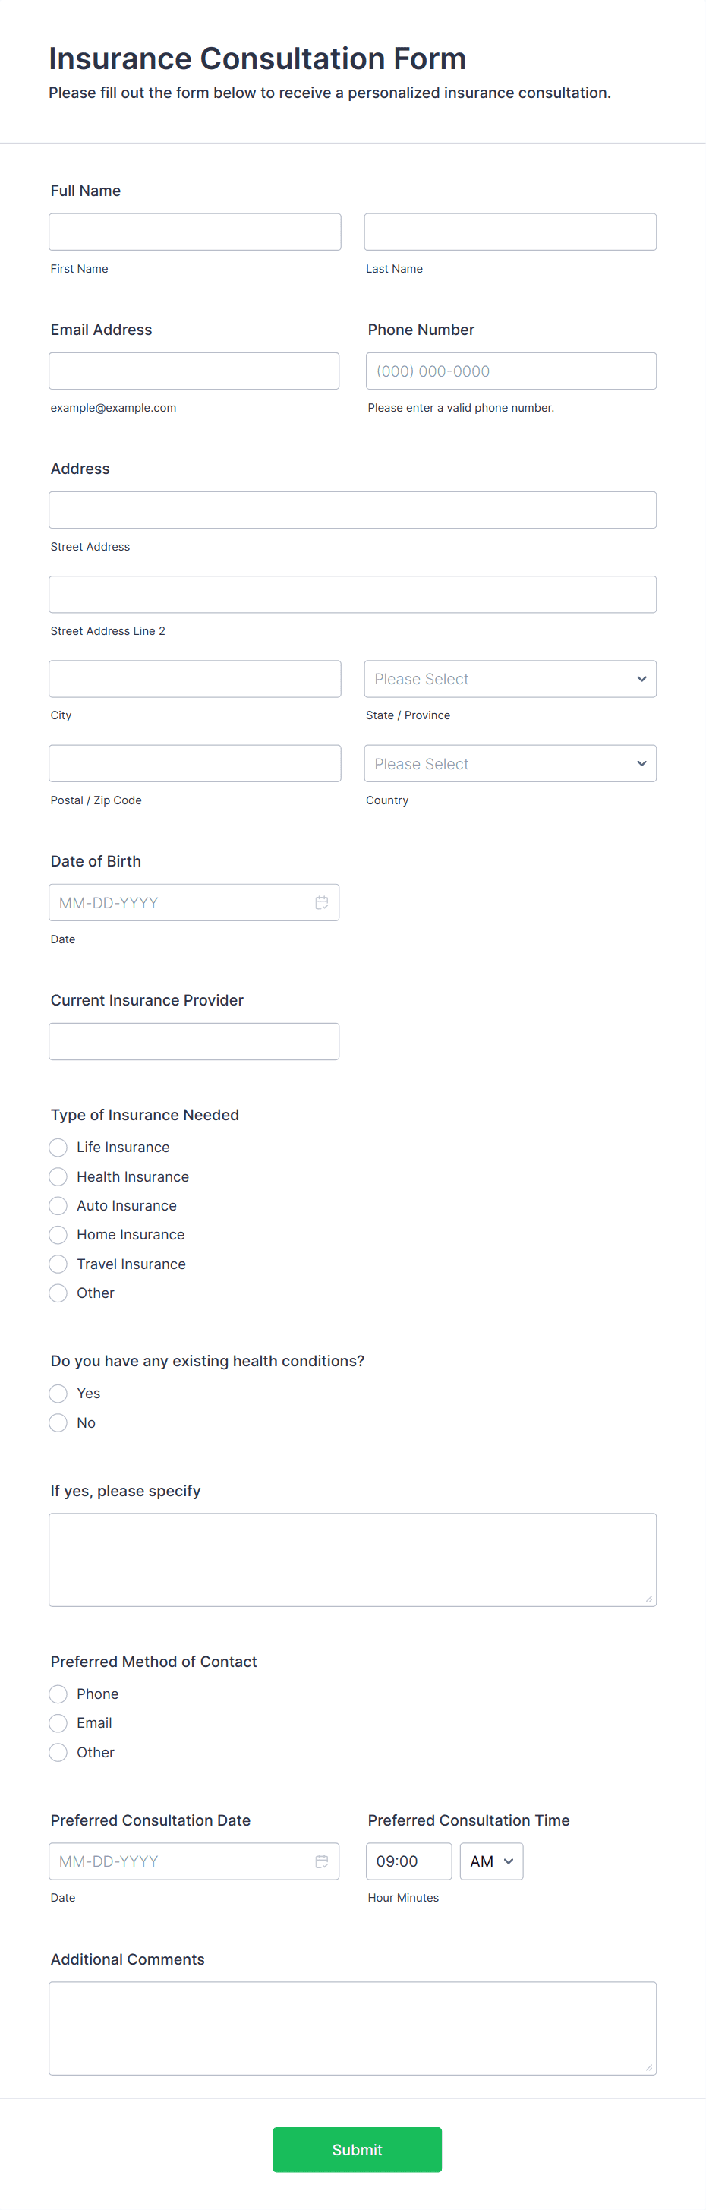This screenshot has height=2210, width=706.
Task: Open the AM/PM time dropdown
Action: tap(490, 1861)
